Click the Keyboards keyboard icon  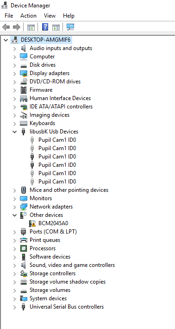click(24, 123)
